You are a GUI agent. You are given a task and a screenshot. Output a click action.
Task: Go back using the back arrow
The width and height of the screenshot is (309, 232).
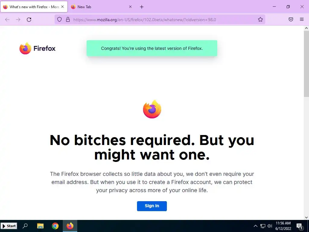coord(7,20)
